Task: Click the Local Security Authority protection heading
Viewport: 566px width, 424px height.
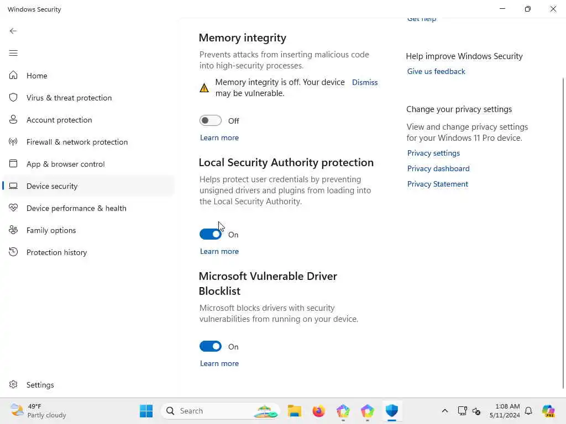Action: pyautogui.click(x=286, y=163)
